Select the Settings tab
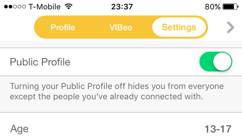 point(179,27)
